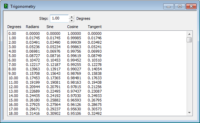Click the list scrollbar up arrow
200x123 pixels.
[x=189, y=34]
